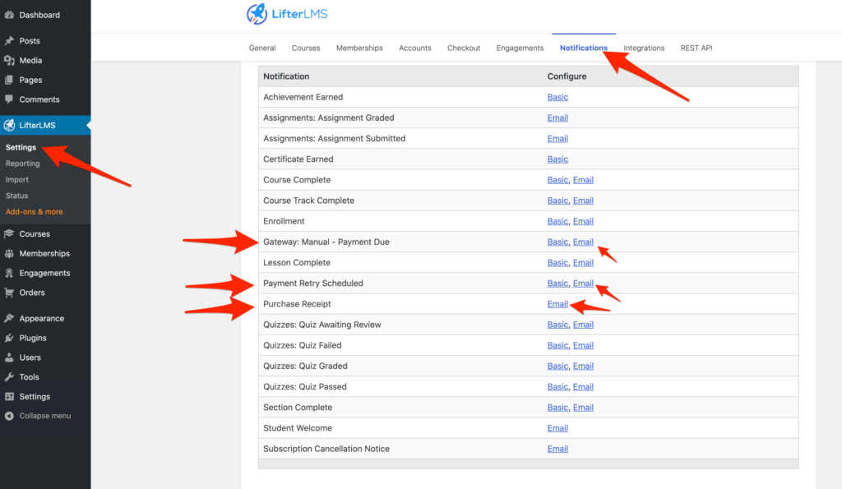Open Basic settings for Lesson Complete

557,262
